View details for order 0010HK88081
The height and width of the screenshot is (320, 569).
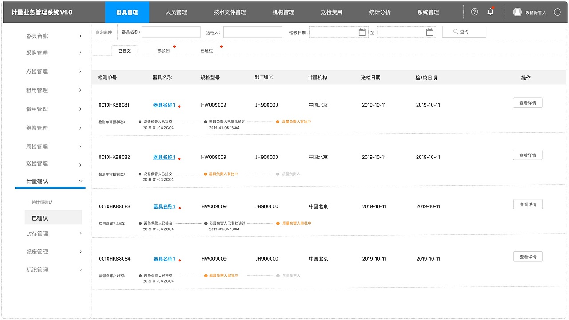tap(528, 103)
